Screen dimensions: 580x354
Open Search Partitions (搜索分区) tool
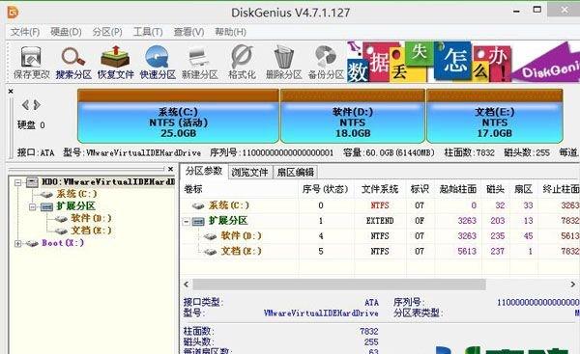73,63
